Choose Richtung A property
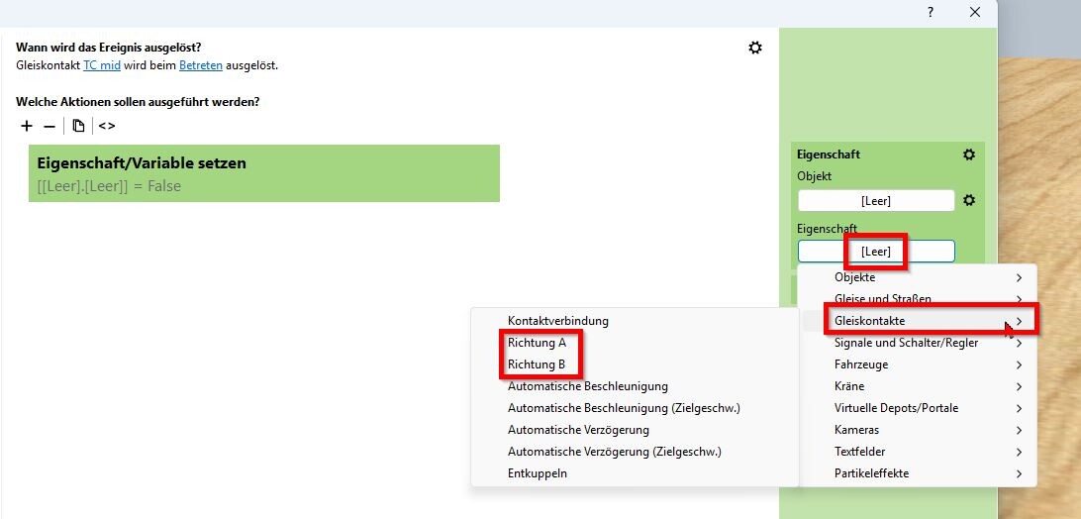The image size is (1081, 519). [635, 343]
